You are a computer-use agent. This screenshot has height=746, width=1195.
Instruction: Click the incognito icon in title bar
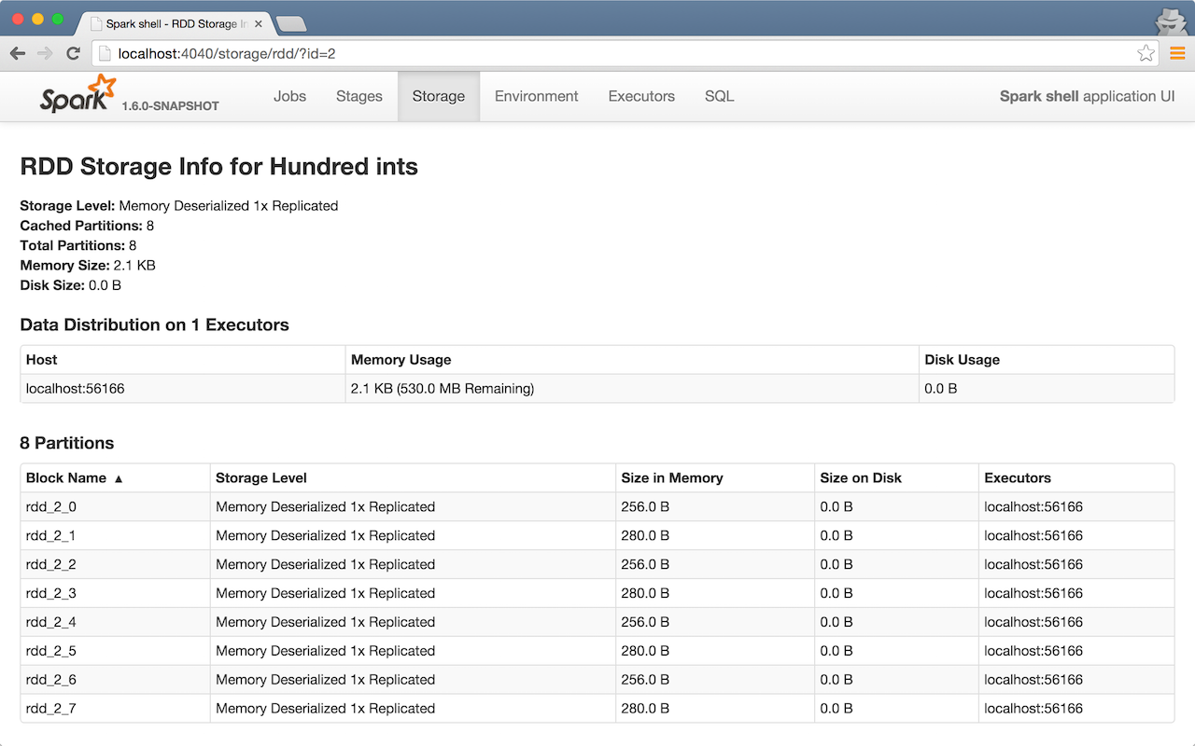coord(1169,20)
